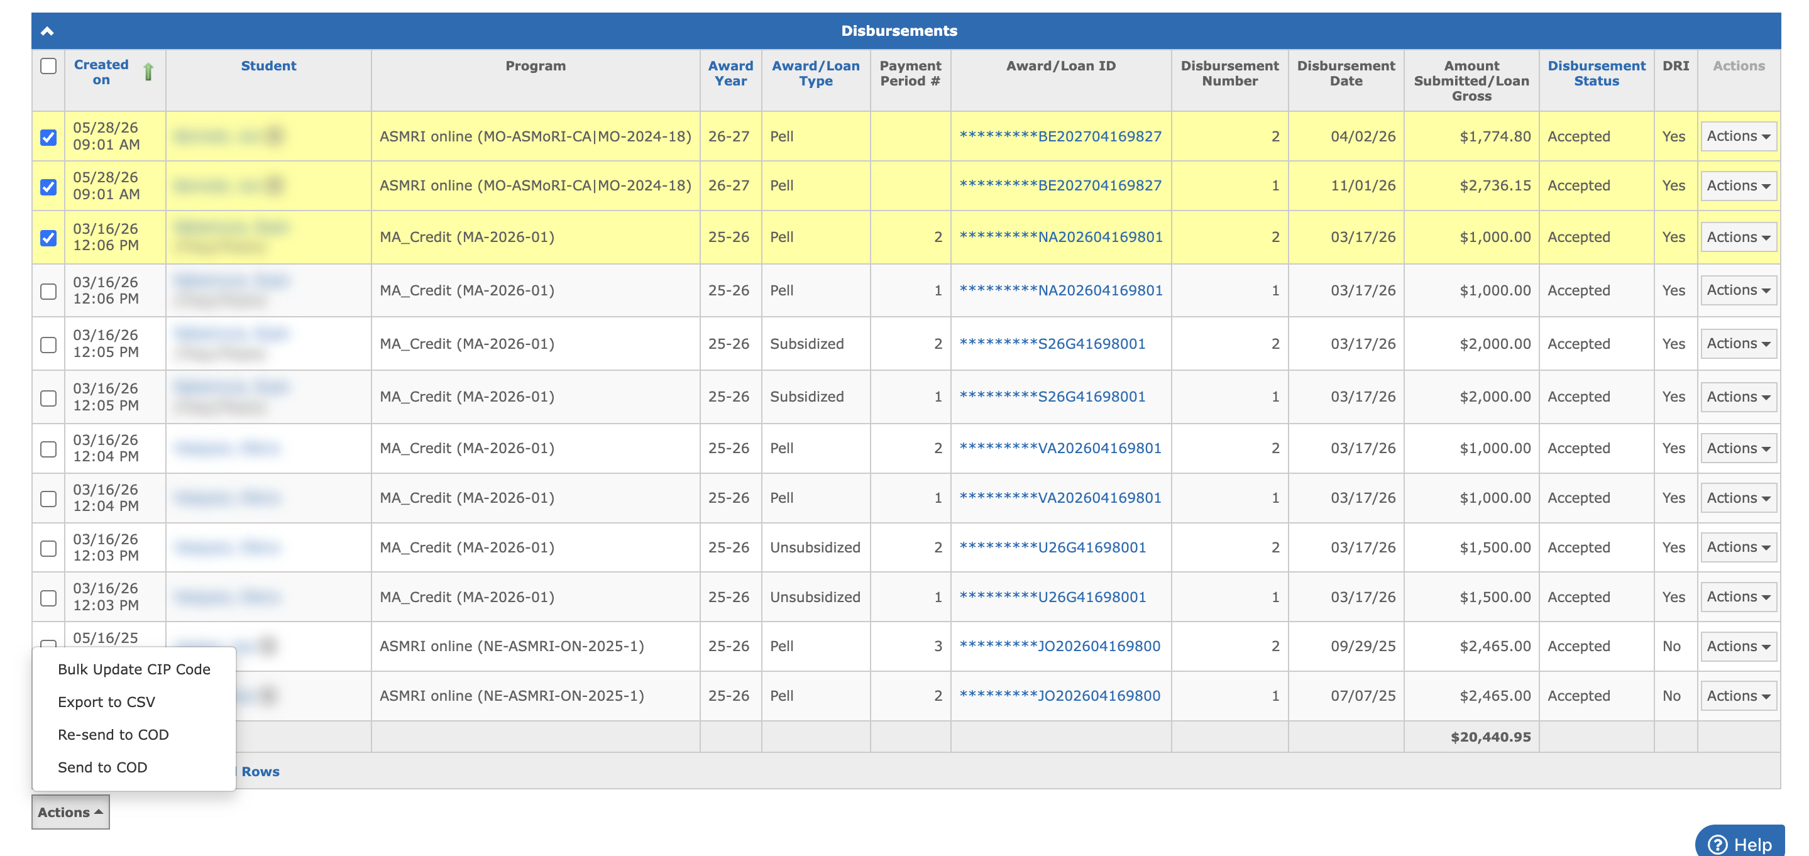
Task: Open Actions dropdown for $1,774.80 row
Action: [x=1738, y=136]
